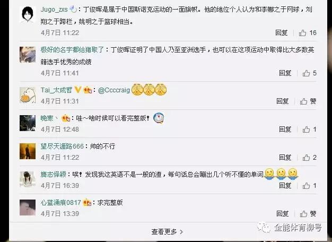Viewport: 332px width, 242px height.
Task: Click thumbs-up on Tai_太成哲's comment
Action: (x=308, y=101)
